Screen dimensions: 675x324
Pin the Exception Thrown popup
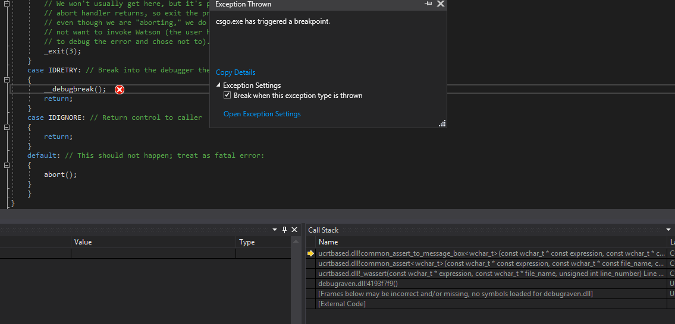(x=428, y=4)
